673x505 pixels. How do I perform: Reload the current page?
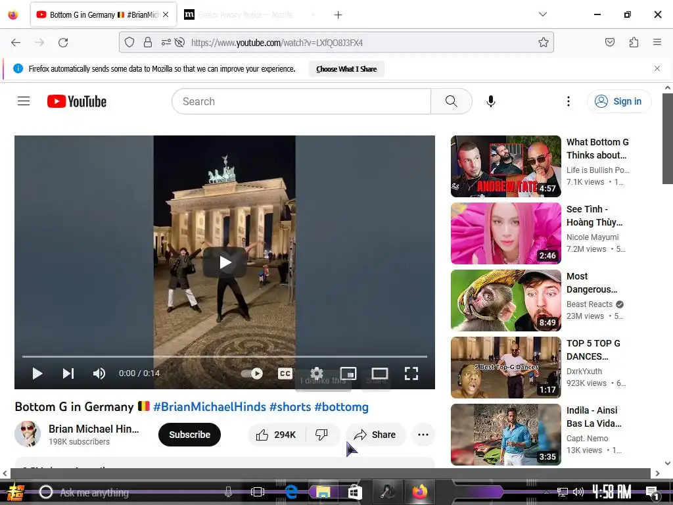[x=63, y=43]
